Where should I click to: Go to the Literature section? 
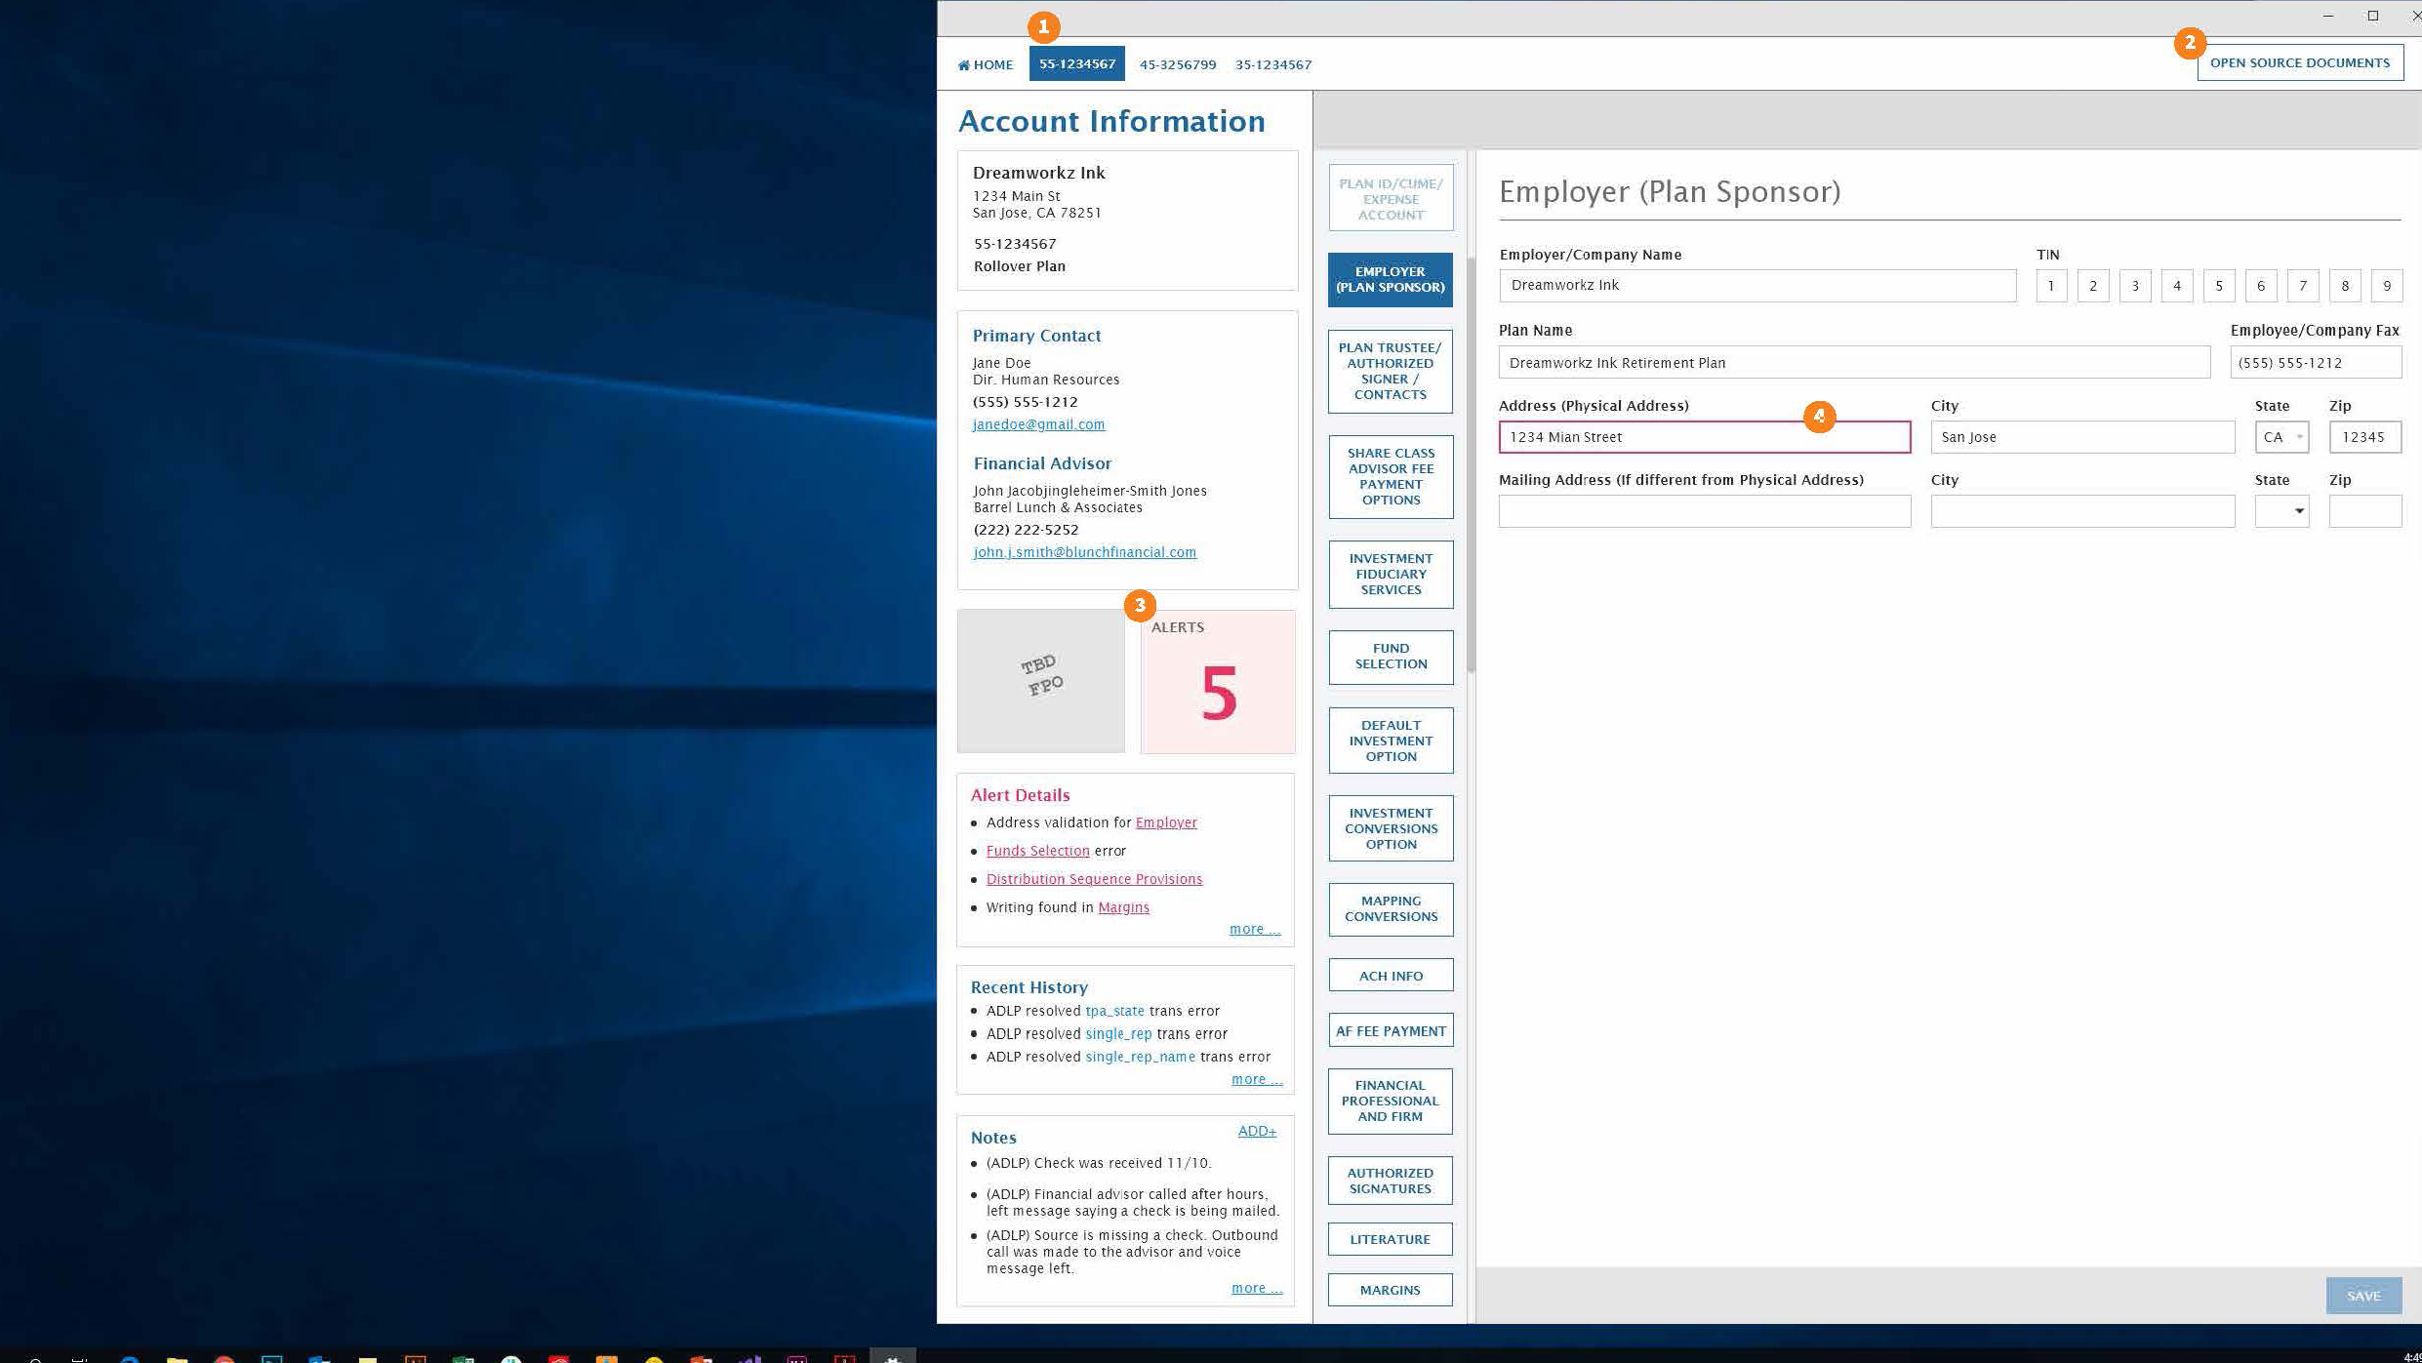point(1391,1239)
